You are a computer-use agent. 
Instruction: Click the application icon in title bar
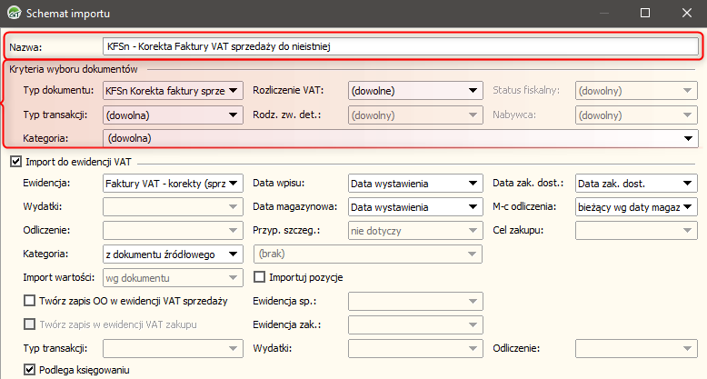pyautogui.click(x=15, y=13)
